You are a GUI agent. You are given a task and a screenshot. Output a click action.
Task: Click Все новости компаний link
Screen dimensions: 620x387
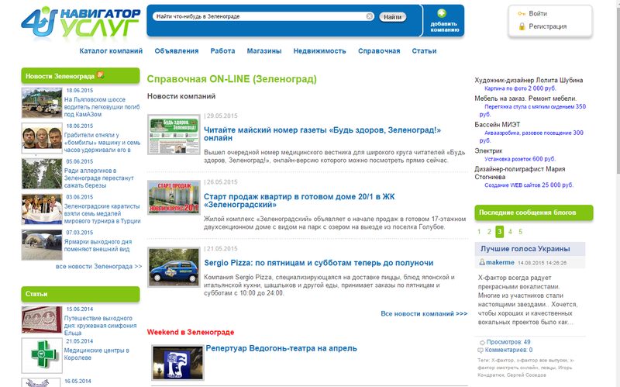424,313
